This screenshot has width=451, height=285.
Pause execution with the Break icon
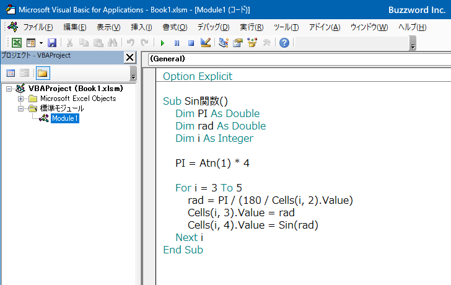177,43
